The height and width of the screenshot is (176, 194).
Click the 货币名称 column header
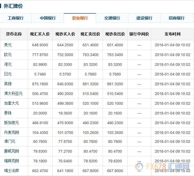tap(14, 34)
